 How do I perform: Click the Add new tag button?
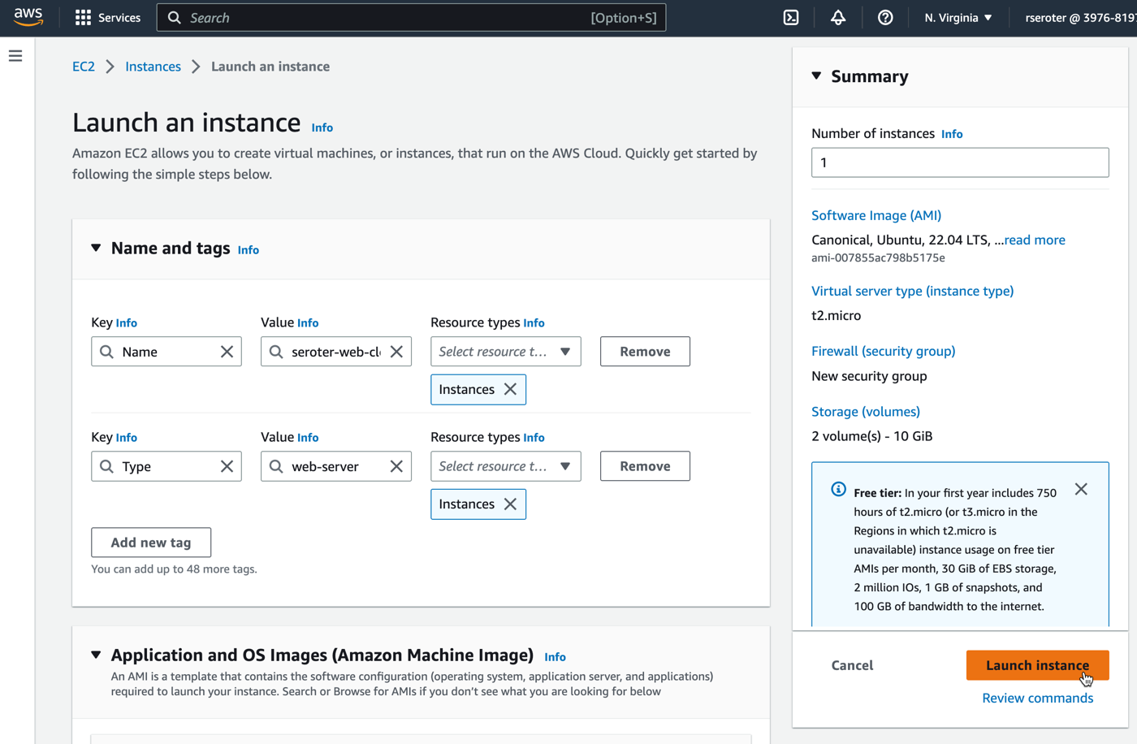tap(151, 543)
